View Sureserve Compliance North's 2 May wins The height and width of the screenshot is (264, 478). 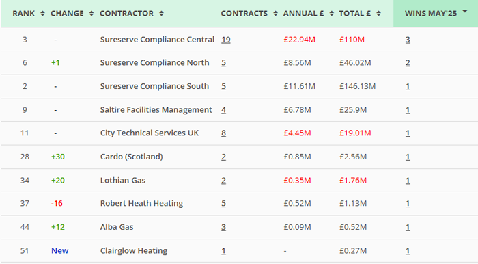(x=408, y=63)
